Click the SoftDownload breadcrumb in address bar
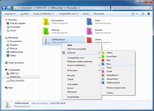The image size is (154, 111). coord(57,8)
